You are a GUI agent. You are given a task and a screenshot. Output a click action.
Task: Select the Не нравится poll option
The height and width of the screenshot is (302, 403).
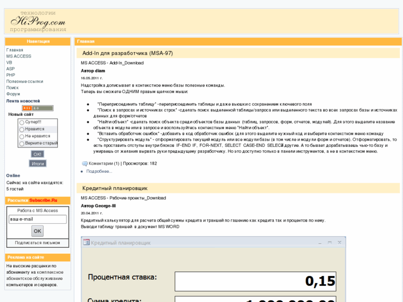[x=22, y=136]
